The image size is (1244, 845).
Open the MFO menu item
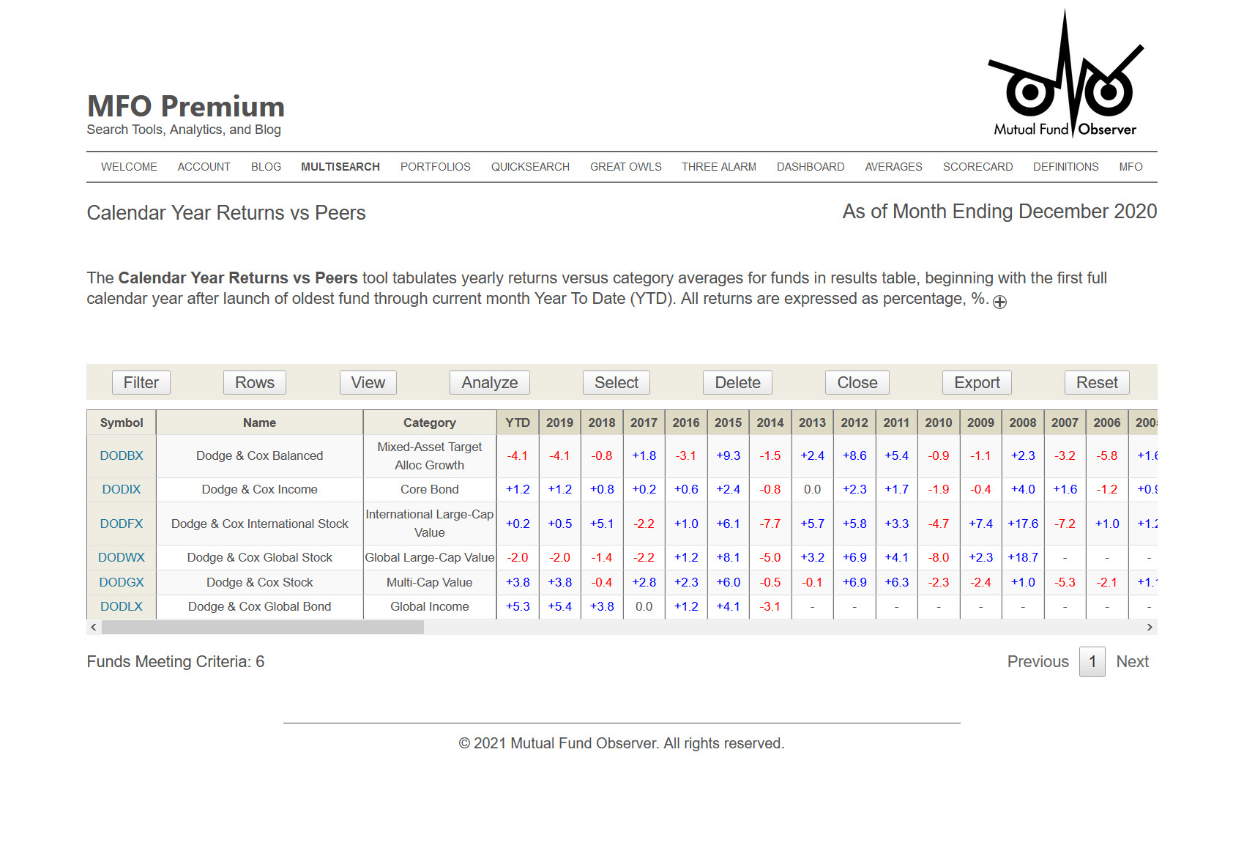(x=1131, y=167)
